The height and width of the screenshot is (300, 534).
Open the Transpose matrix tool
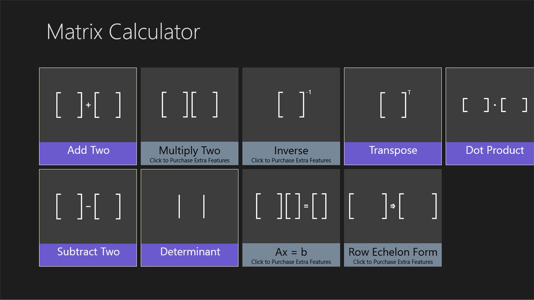pos(392,104)
